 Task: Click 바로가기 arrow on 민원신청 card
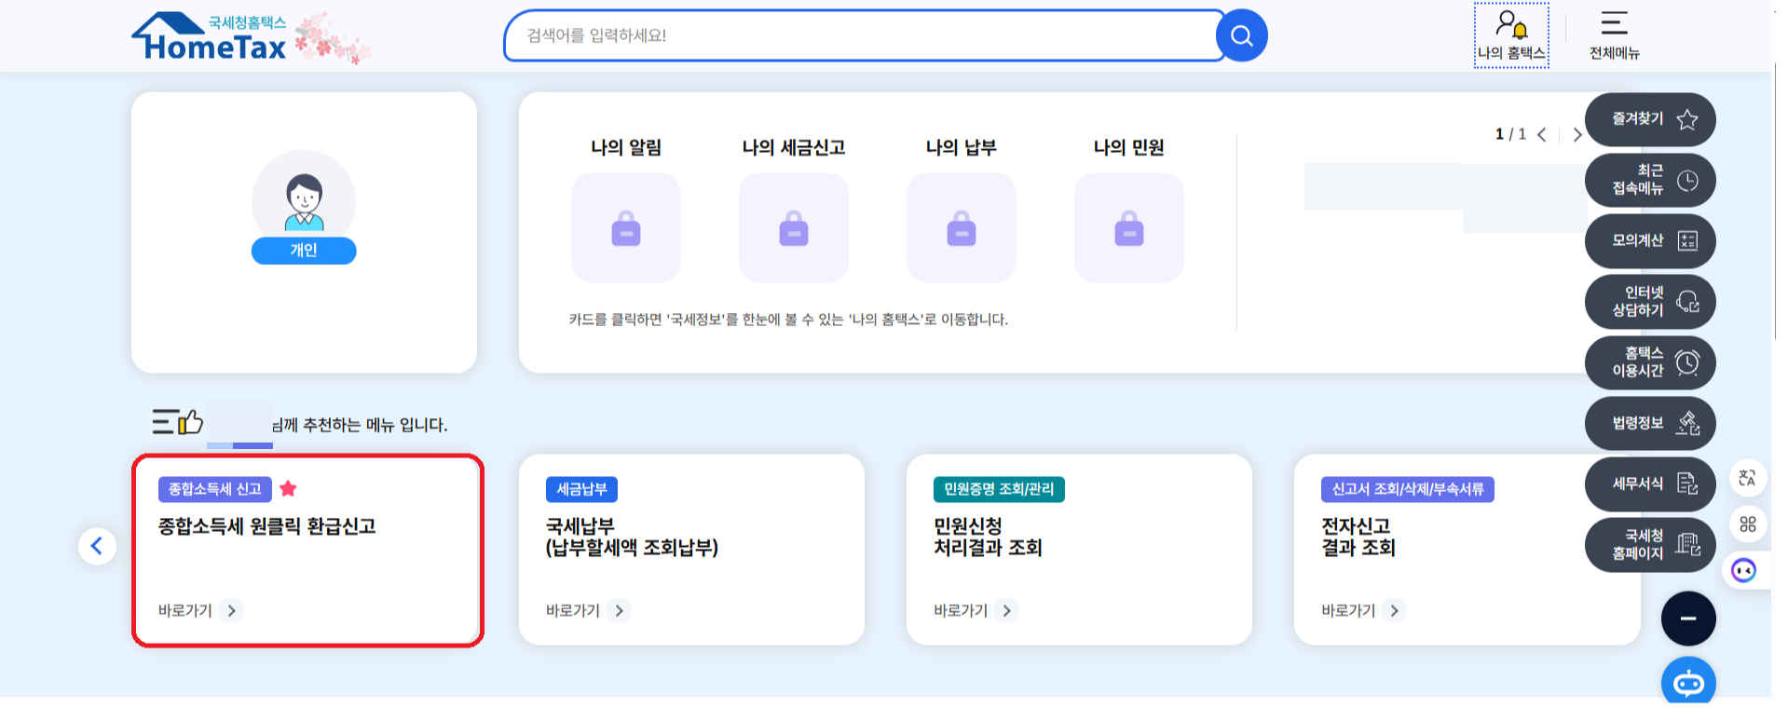pos(1006,611)
